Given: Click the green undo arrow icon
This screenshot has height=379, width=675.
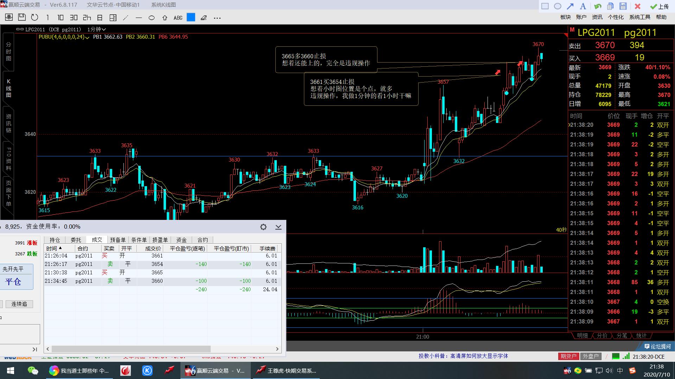Looking at the screenshot, I should pyautogui.click(x=597, y=6).
